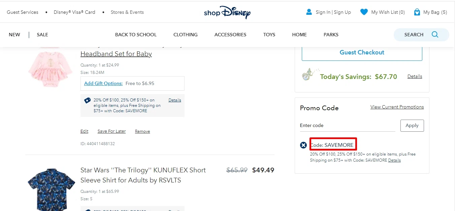Open Guest Services

click(23, 12)
